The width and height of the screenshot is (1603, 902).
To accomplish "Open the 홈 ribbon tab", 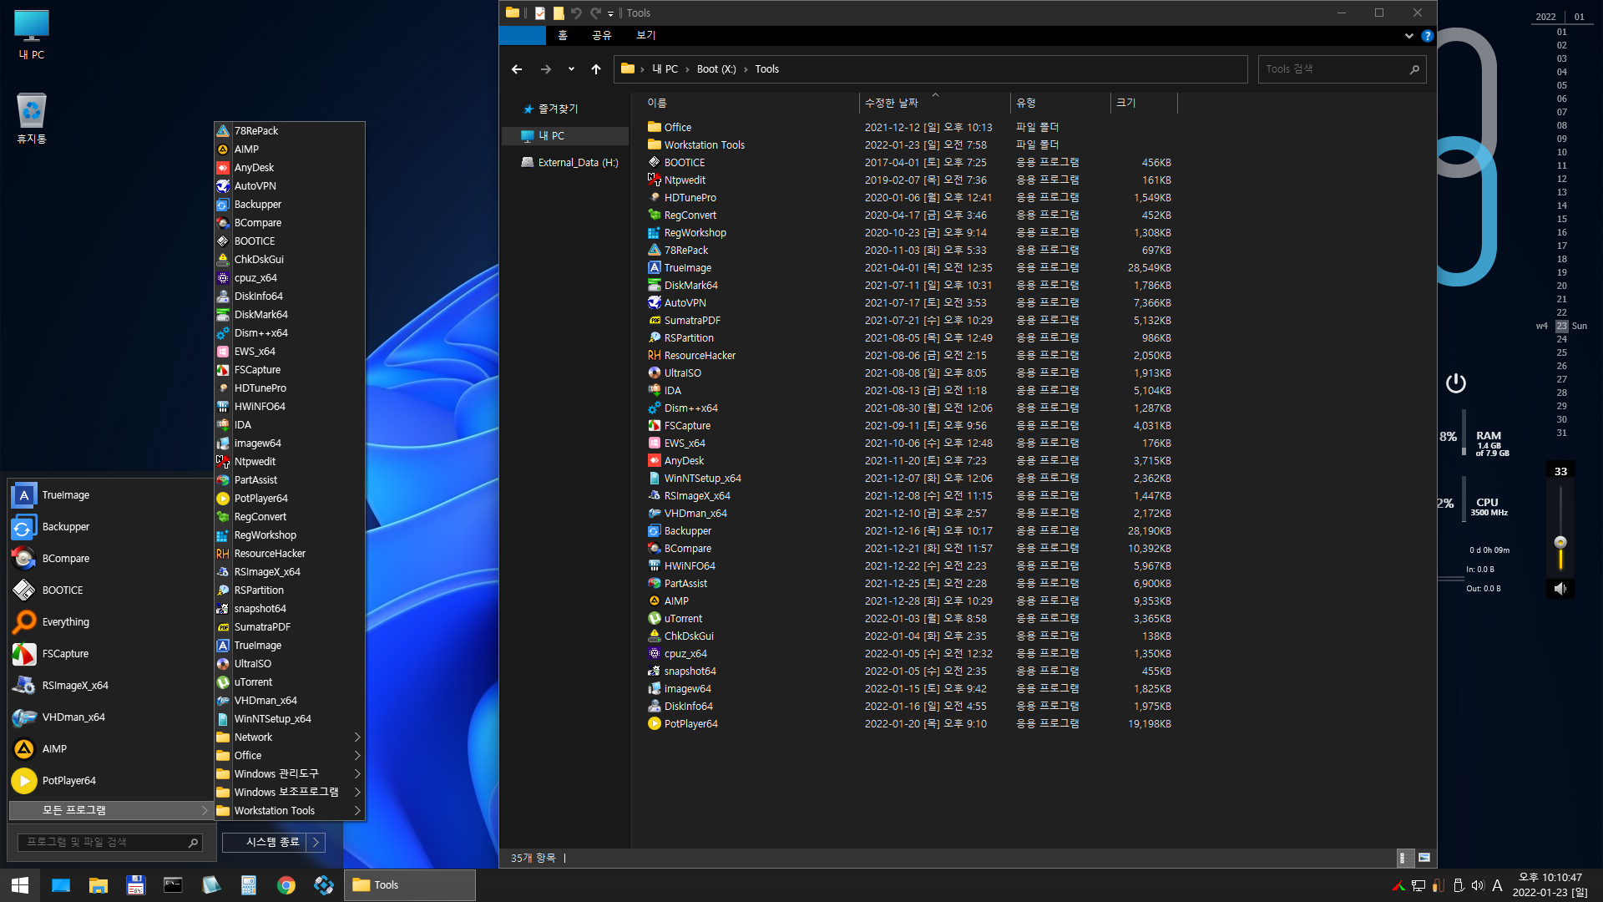I will [563, 36].
